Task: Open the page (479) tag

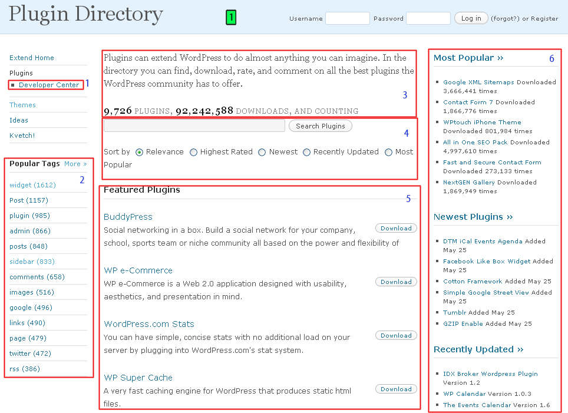Action: [x=28, y=338]
